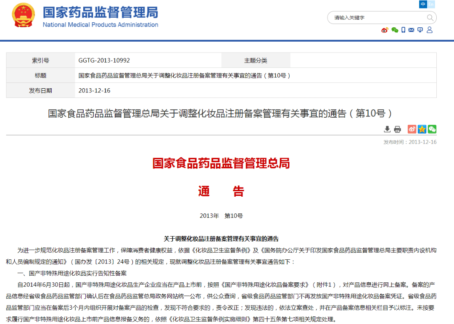Click the 主题分类 header cell

coord(256,61)
